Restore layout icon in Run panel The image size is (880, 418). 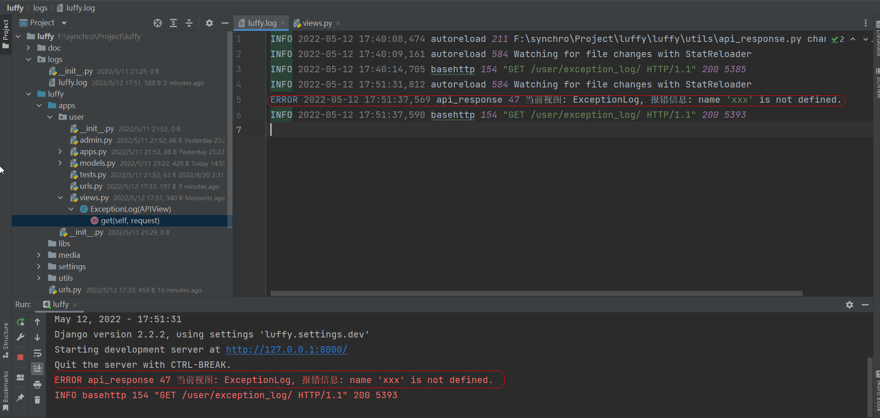20,377
